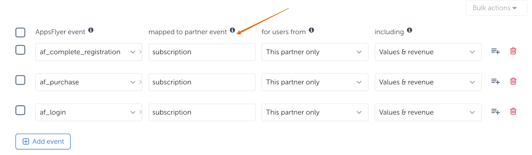Open Values & revenue dropdown for af_login
The image size is (532, 155).
coord(428,112)
